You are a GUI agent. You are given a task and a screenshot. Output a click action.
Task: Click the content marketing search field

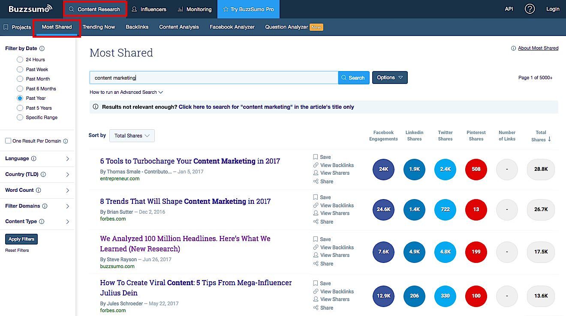[x=214, y=78]
